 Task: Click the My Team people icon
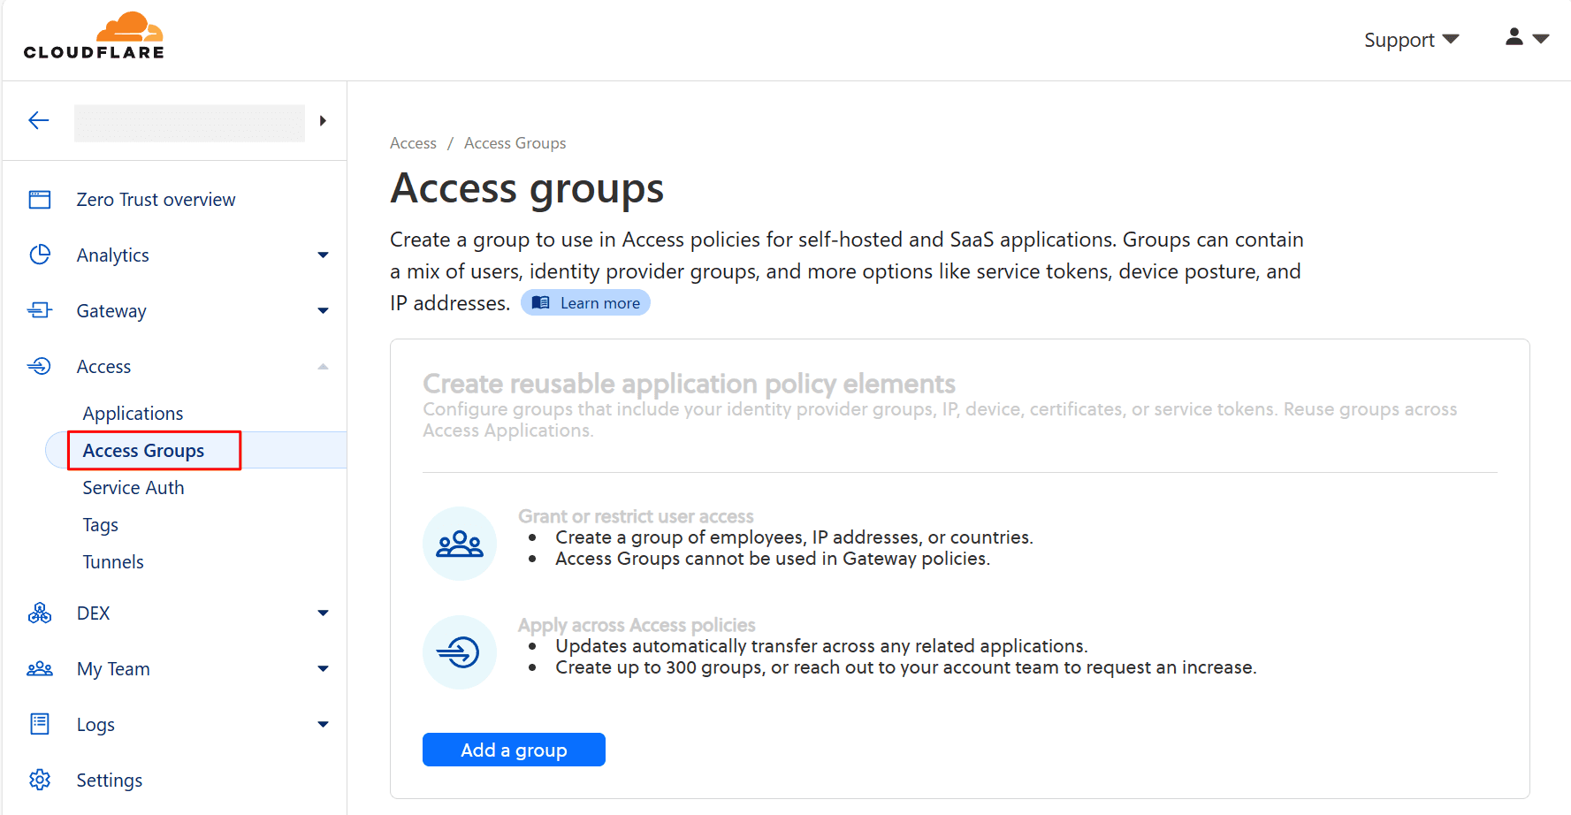(40, 669)
